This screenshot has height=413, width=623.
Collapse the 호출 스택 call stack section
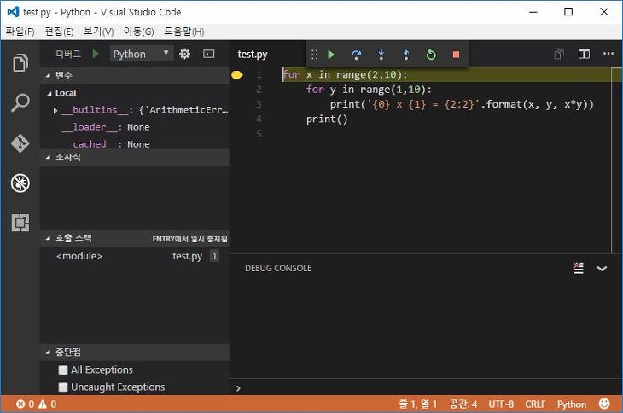(48, 238)
